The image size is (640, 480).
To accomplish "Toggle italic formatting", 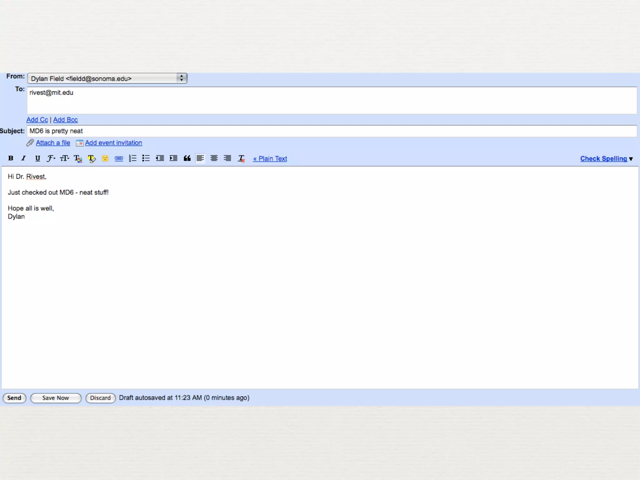I will click(23, 158).
